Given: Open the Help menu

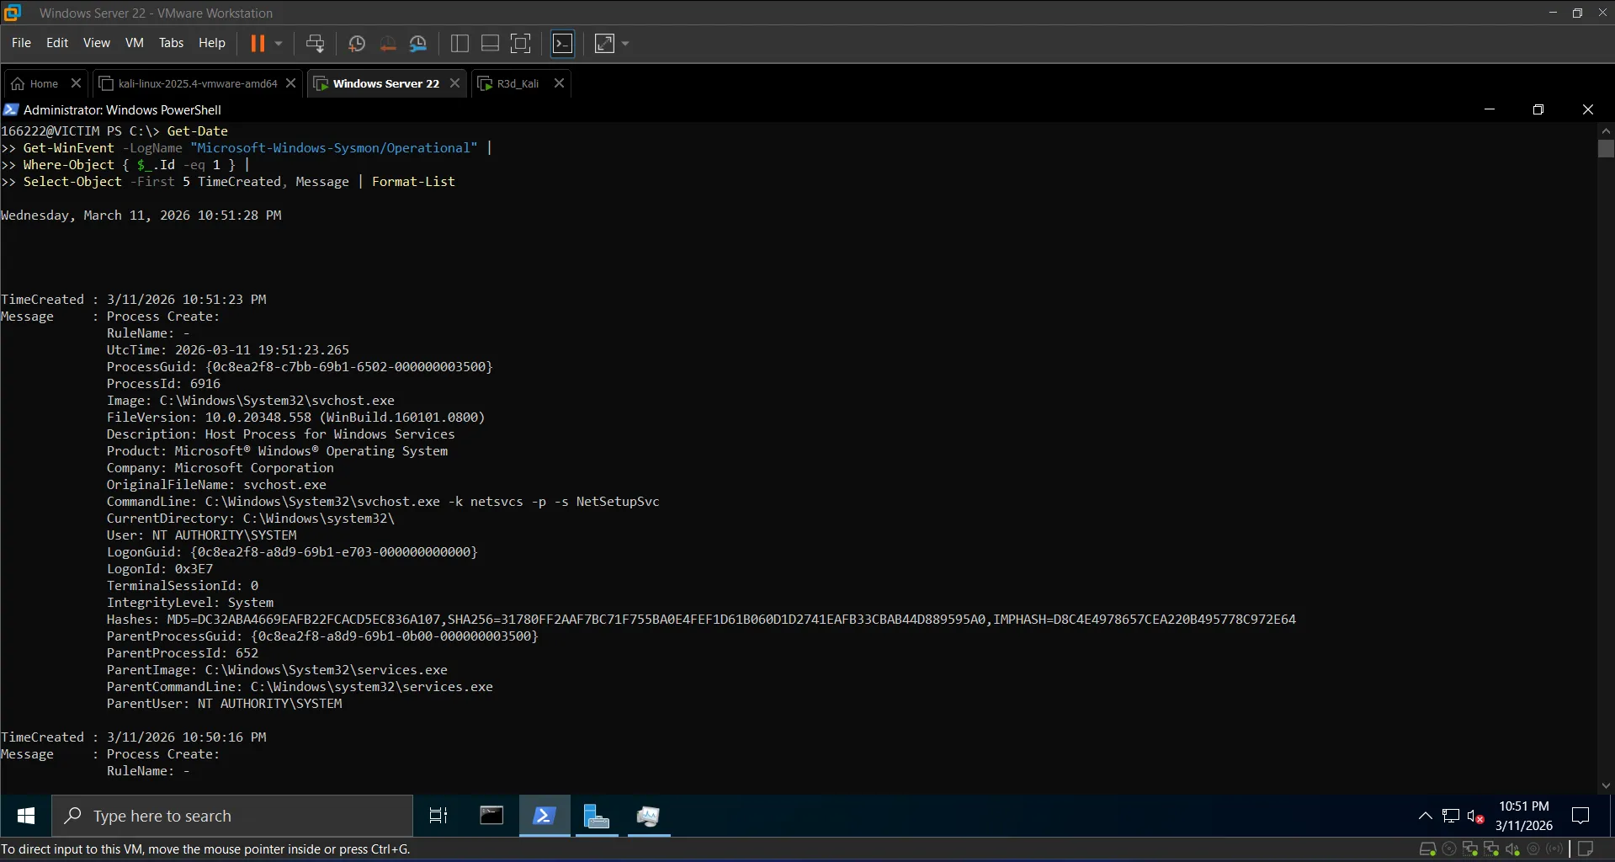Looking at the screenshot, I should click(212, 43).
